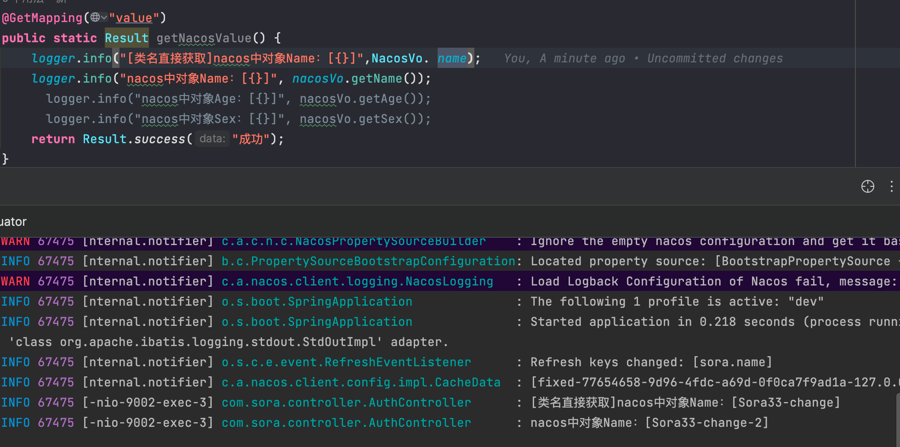Click the globe URL icon beside @GetMapping
Image resolution: width=900 pixels, height=447 pixels.
point(95,17)
